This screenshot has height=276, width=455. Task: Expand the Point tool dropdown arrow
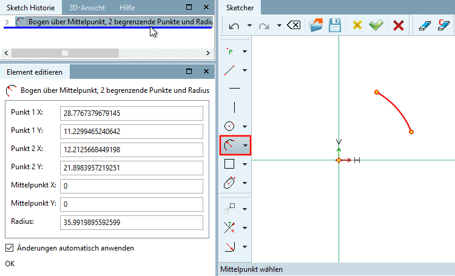click(x=245, y=52)
